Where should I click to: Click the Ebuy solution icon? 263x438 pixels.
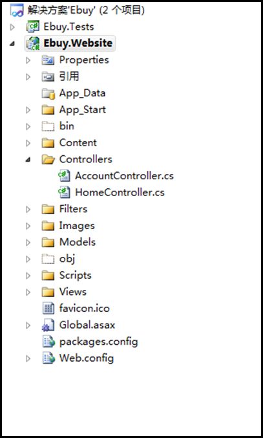pyautogui.click(x=17, y=10)
